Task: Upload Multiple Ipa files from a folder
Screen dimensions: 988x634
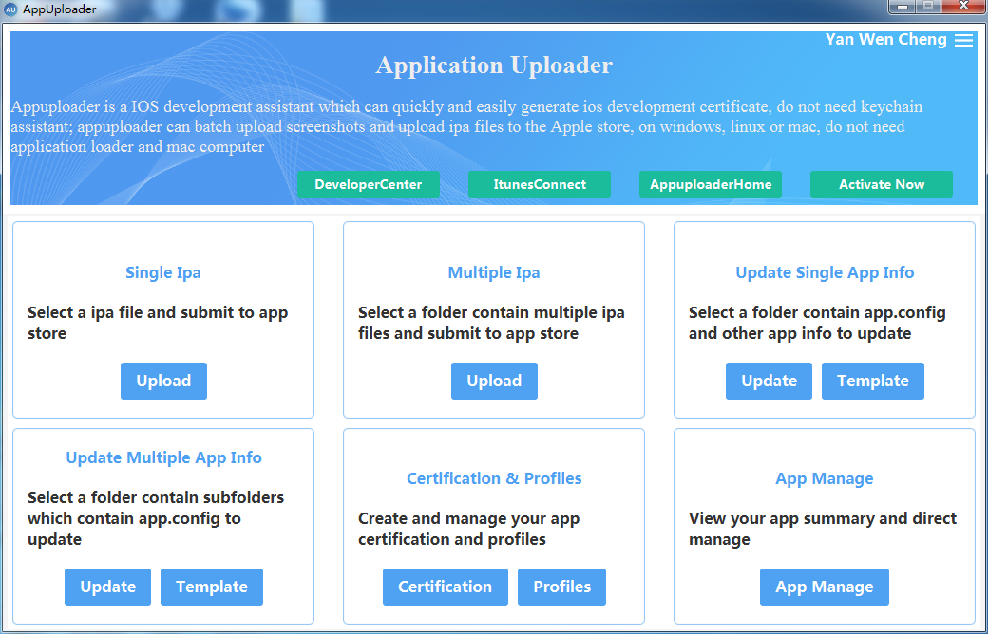Action: (494, 381)
